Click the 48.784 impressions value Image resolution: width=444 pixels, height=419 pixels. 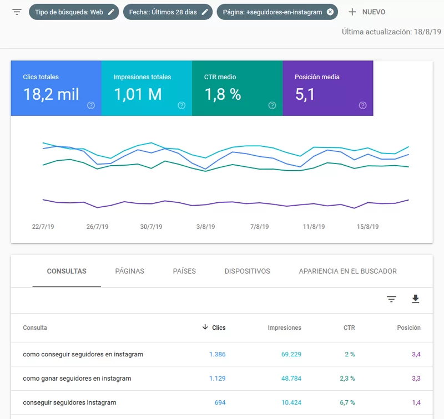point(291,379)
